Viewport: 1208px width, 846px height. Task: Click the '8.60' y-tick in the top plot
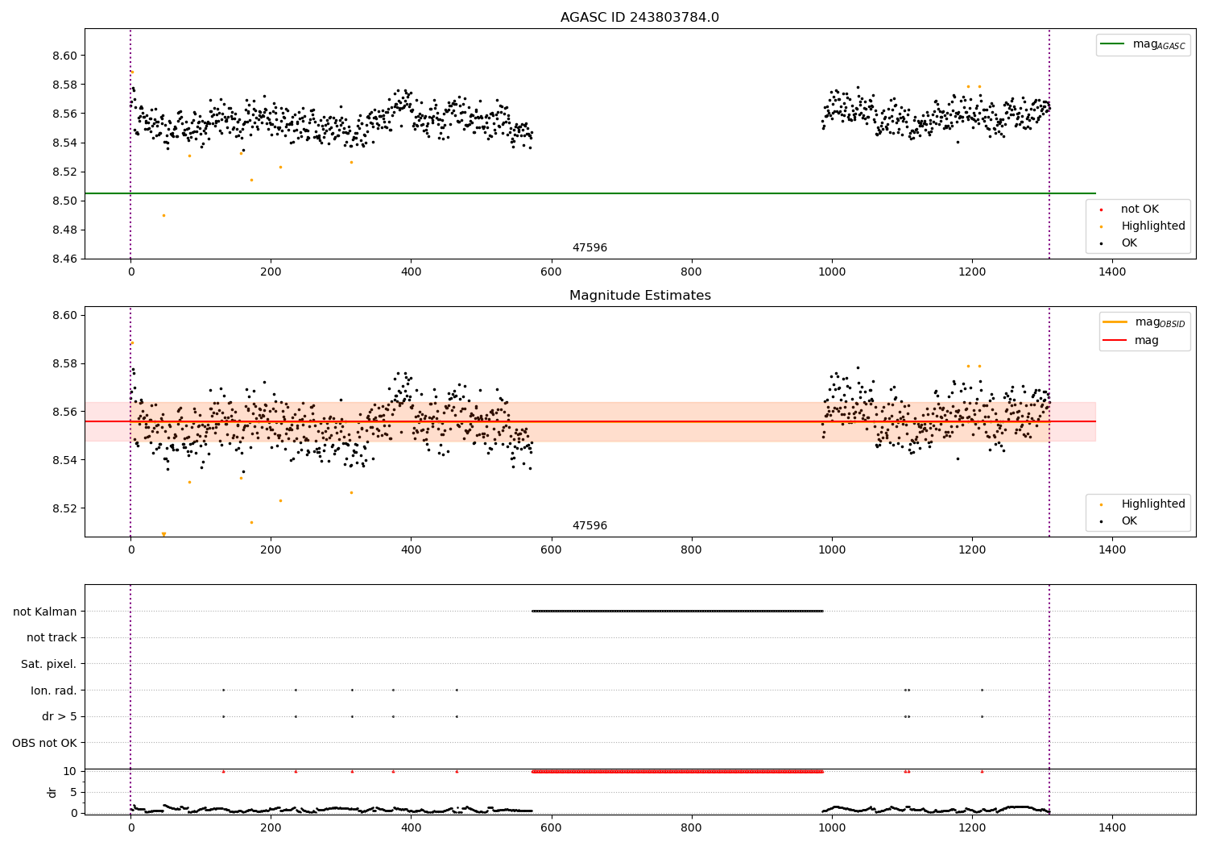tap(64, 56)
